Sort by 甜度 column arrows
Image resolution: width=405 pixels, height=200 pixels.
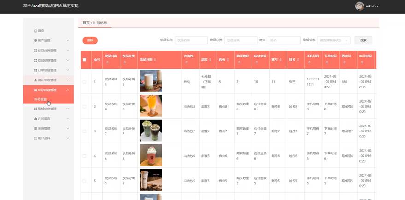tap(210, 60)
